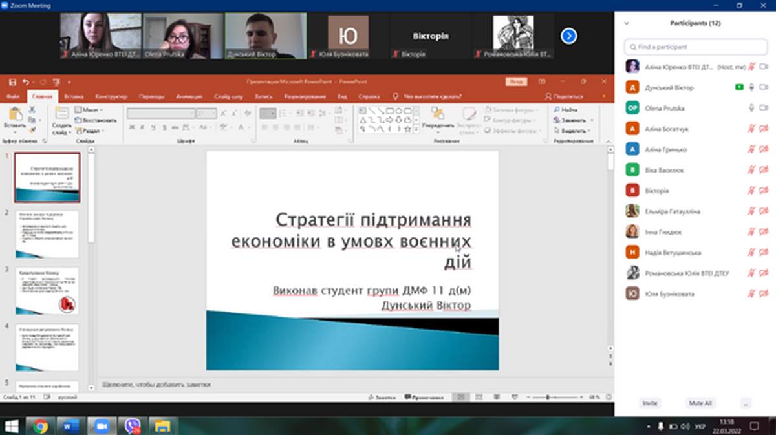Click the Mute All button
This screenshot has width=776, height=435.
[x=700, y=403]
